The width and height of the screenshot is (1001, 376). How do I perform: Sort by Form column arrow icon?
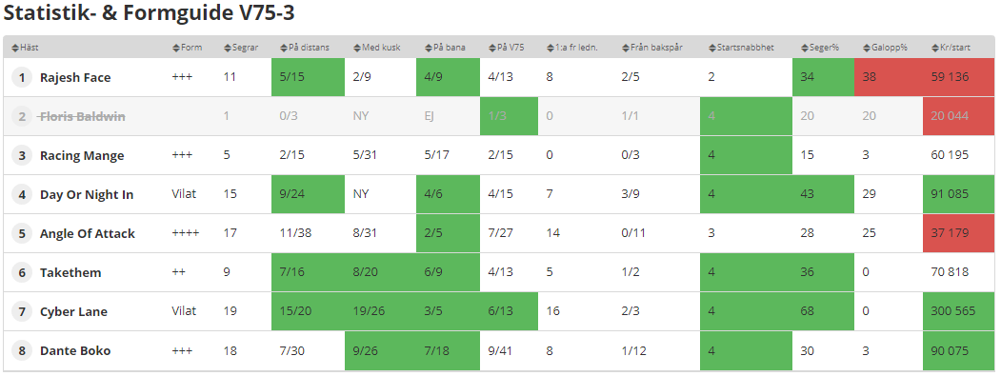[x=177, y=48]
